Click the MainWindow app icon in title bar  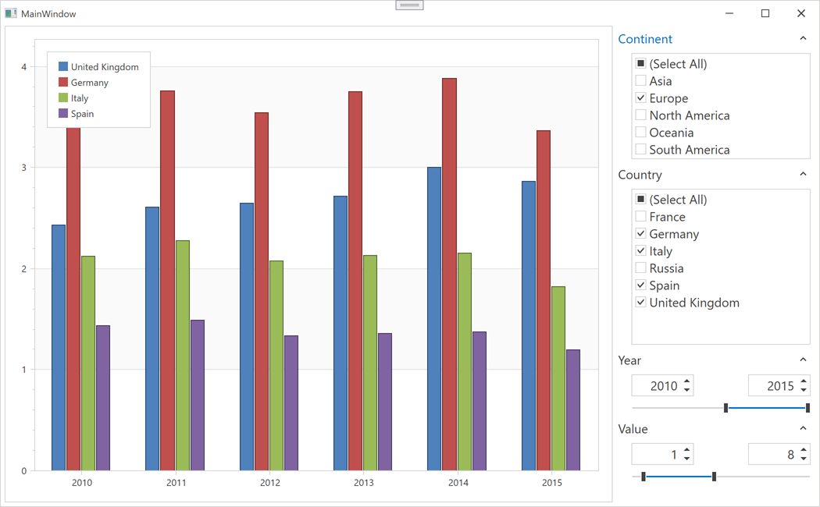(10, 13)
